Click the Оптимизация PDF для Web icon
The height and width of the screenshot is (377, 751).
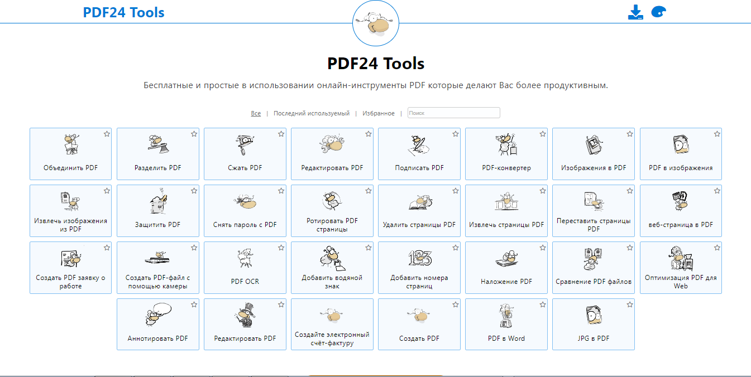click(x=681, y=258)
